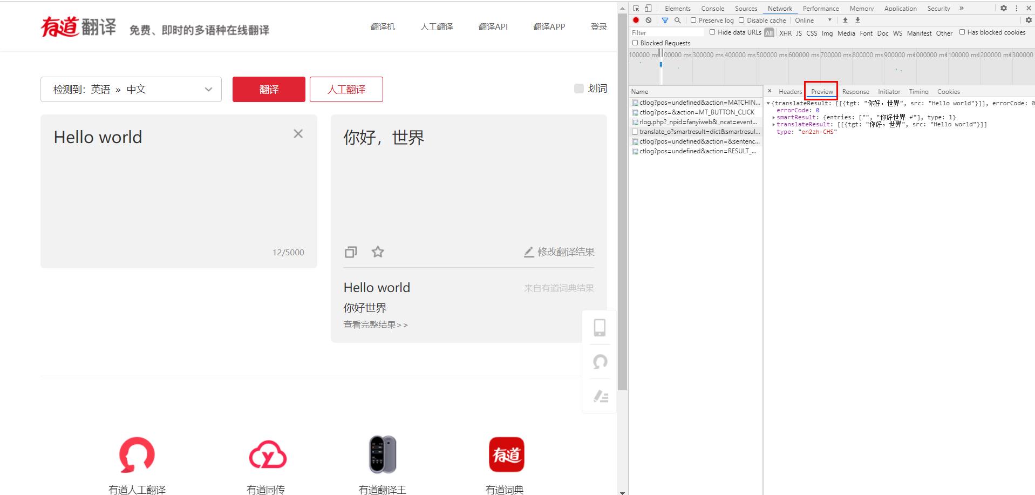This screenshot has height=495, width=1035.
Task: Click the 有道翻译 logo
Action: point(79,26)
